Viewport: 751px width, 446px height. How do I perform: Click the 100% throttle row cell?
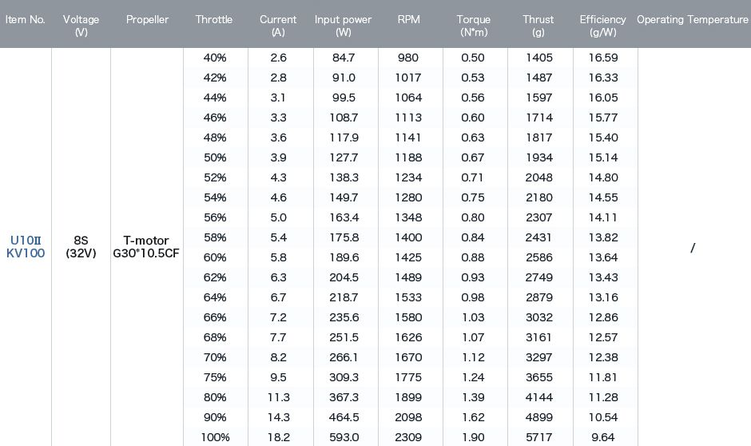[x=215, y=437]
